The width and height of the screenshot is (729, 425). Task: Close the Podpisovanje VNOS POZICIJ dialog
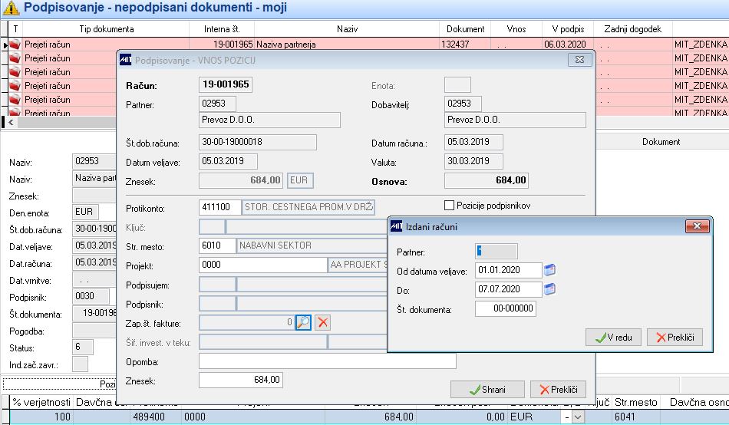579,60
